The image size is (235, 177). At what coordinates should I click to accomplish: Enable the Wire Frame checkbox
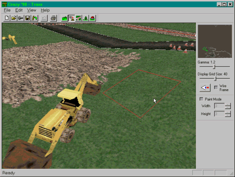coord(216,87)
